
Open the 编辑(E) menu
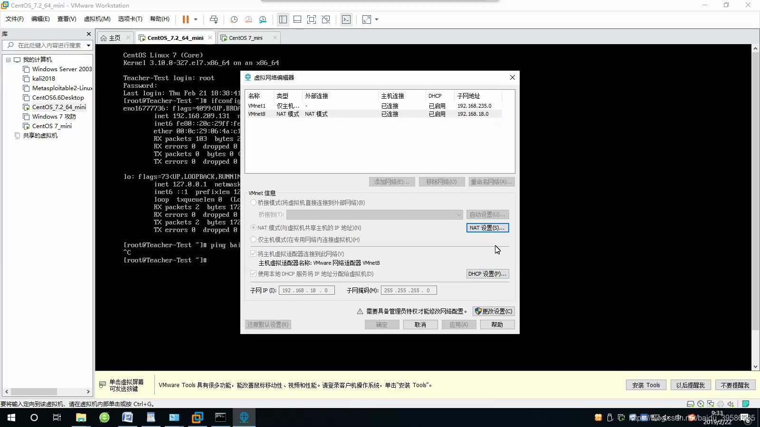click(40, 19)
